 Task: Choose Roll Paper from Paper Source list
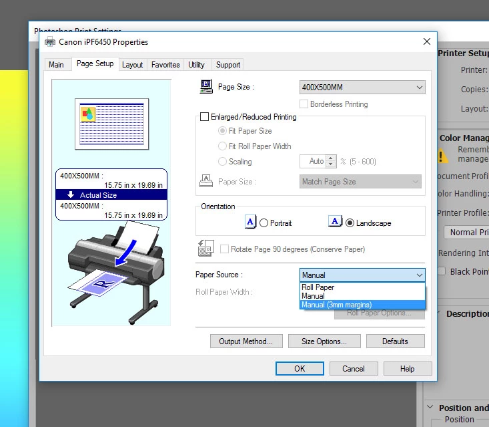tap(362, 287)
